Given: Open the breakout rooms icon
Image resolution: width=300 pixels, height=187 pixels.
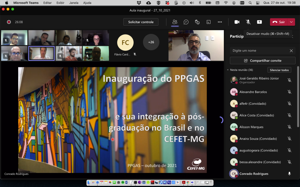Looking at the screenshot, I should [x=209, y=22].
